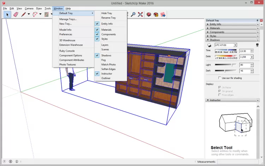Click the Zoom Extents tool
This screenshot has height=166, width=265.
(140, 14)
